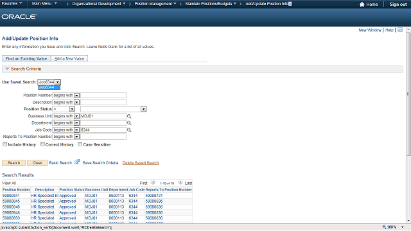
Task: Click HR Specialist III description cell
Action: [44, 196]
